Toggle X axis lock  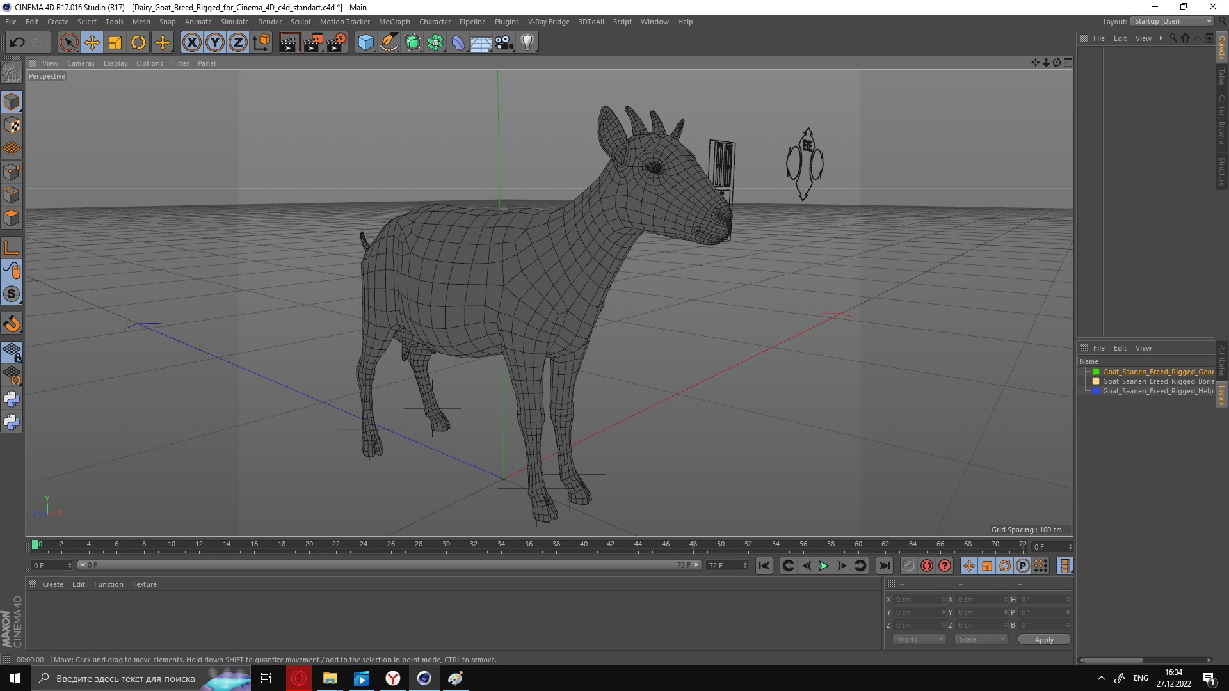tap(191, 43)
